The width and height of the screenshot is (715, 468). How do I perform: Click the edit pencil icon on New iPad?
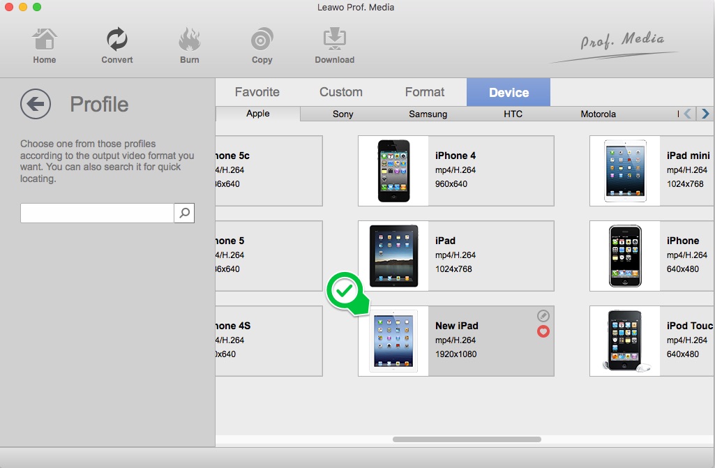point(543,316)
